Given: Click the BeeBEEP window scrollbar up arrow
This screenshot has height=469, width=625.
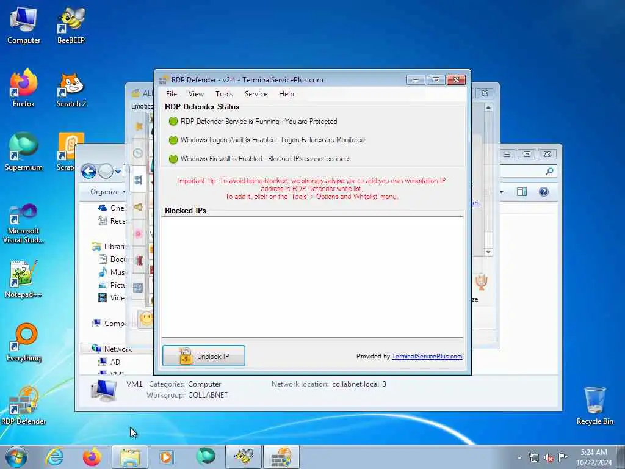Looking at the screenshot, I should pyautogui.click(x=488, y=107).
